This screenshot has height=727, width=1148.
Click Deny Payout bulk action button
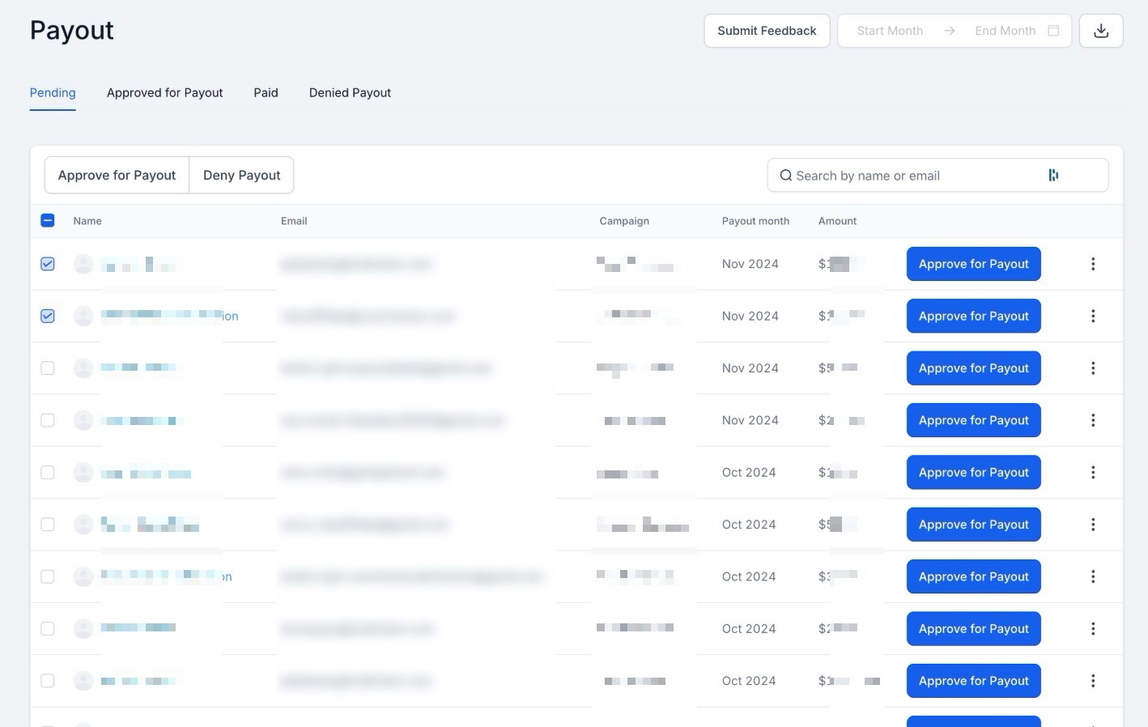(241, 176)
